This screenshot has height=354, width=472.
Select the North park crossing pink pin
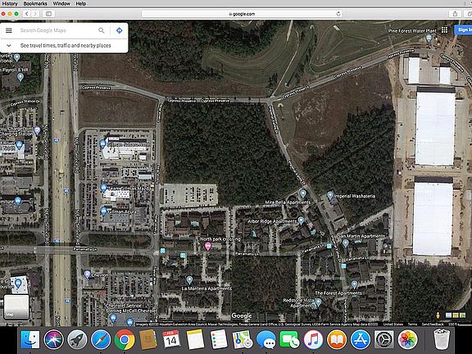point(207,247)
